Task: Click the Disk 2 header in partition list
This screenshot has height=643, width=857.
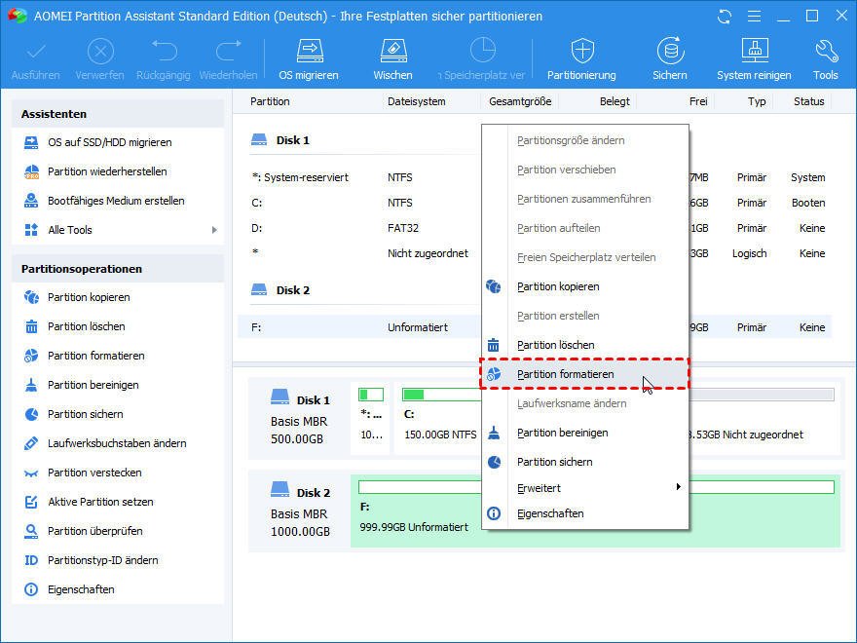Action: (280, 290)
